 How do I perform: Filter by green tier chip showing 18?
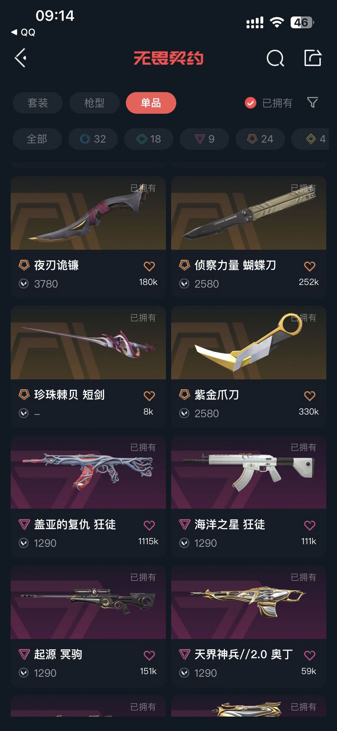pyautogui.click(x=149, y=139)
